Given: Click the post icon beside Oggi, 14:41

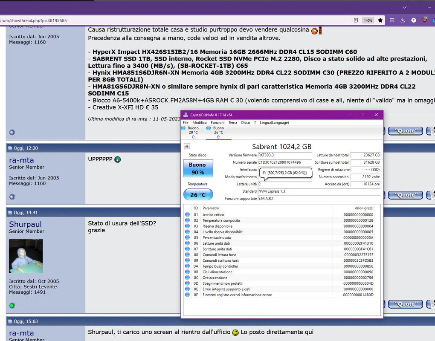Looking at the screenshot, I should [x=10, y=213].
